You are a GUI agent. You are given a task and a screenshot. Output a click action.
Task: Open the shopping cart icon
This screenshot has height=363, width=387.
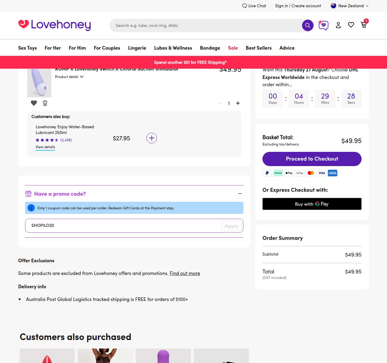coord(364,25)
